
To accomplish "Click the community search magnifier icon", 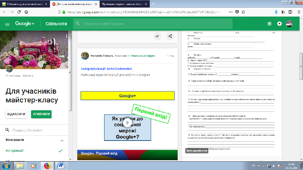I will pyautogui.click(x=7, y=130).
